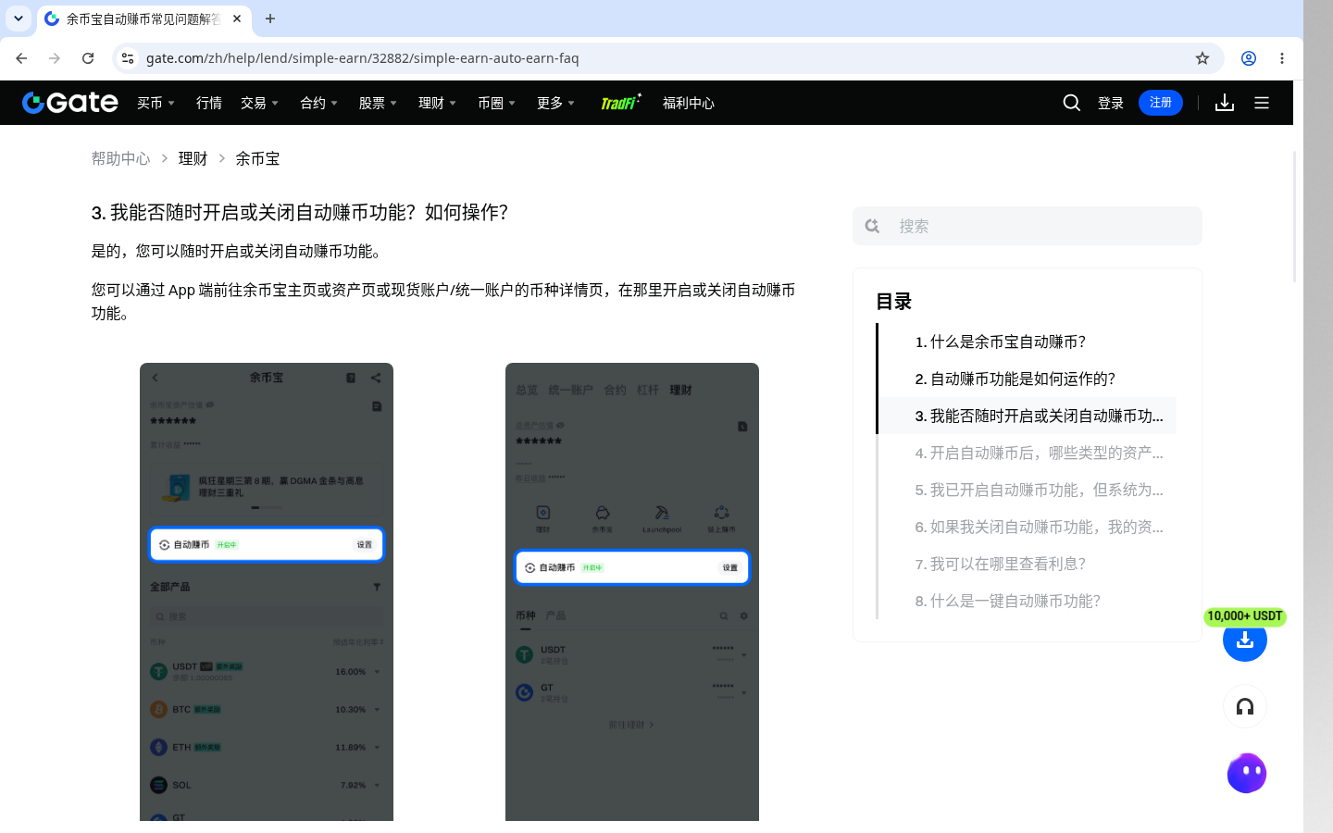The image size is (1333, 833).
Task: Open the headset customer support icon
Action: (x=1245, y=707)
